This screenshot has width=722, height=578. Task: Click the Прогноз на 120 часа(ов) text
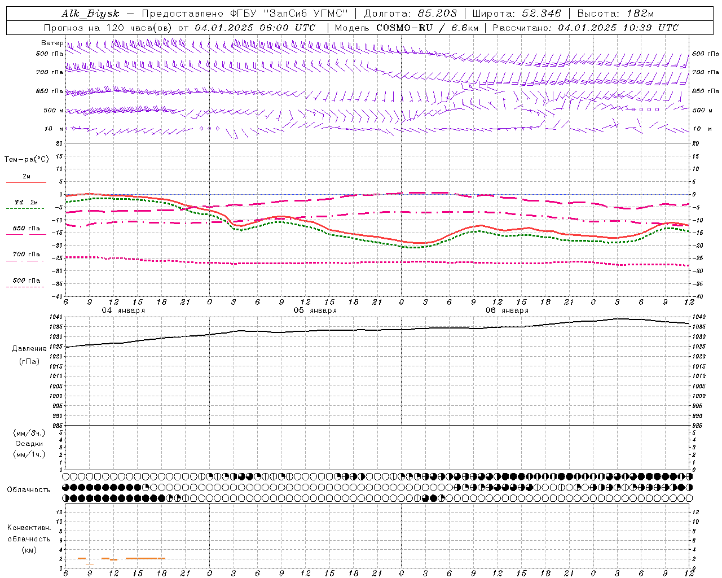pos(109,28)
